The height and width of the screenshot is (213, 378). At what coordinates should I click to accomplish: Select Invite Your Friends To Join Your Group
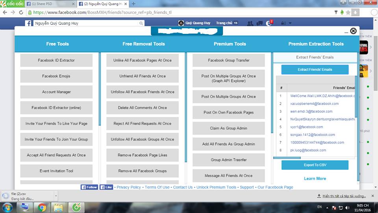56,140
